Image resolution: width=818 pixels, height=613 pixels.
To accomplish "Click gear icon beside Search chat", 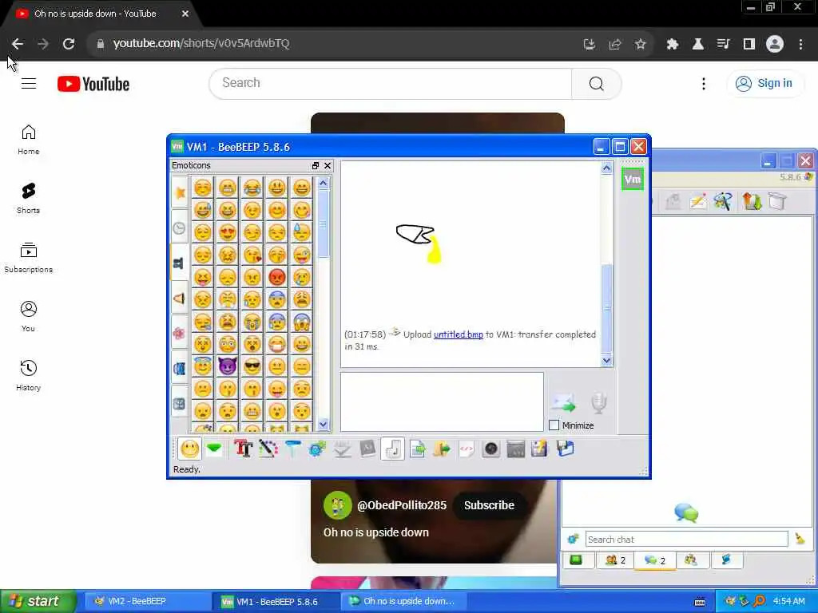I will coord(574,539).
